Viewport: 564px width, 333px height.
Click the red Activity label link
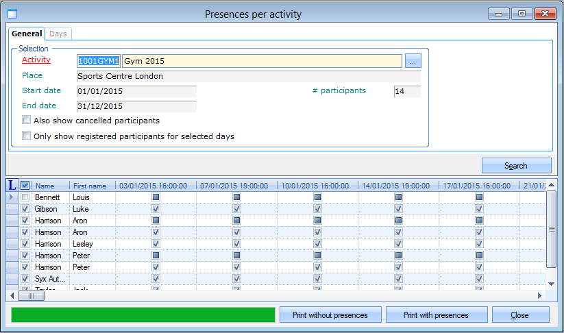(36, 60)
